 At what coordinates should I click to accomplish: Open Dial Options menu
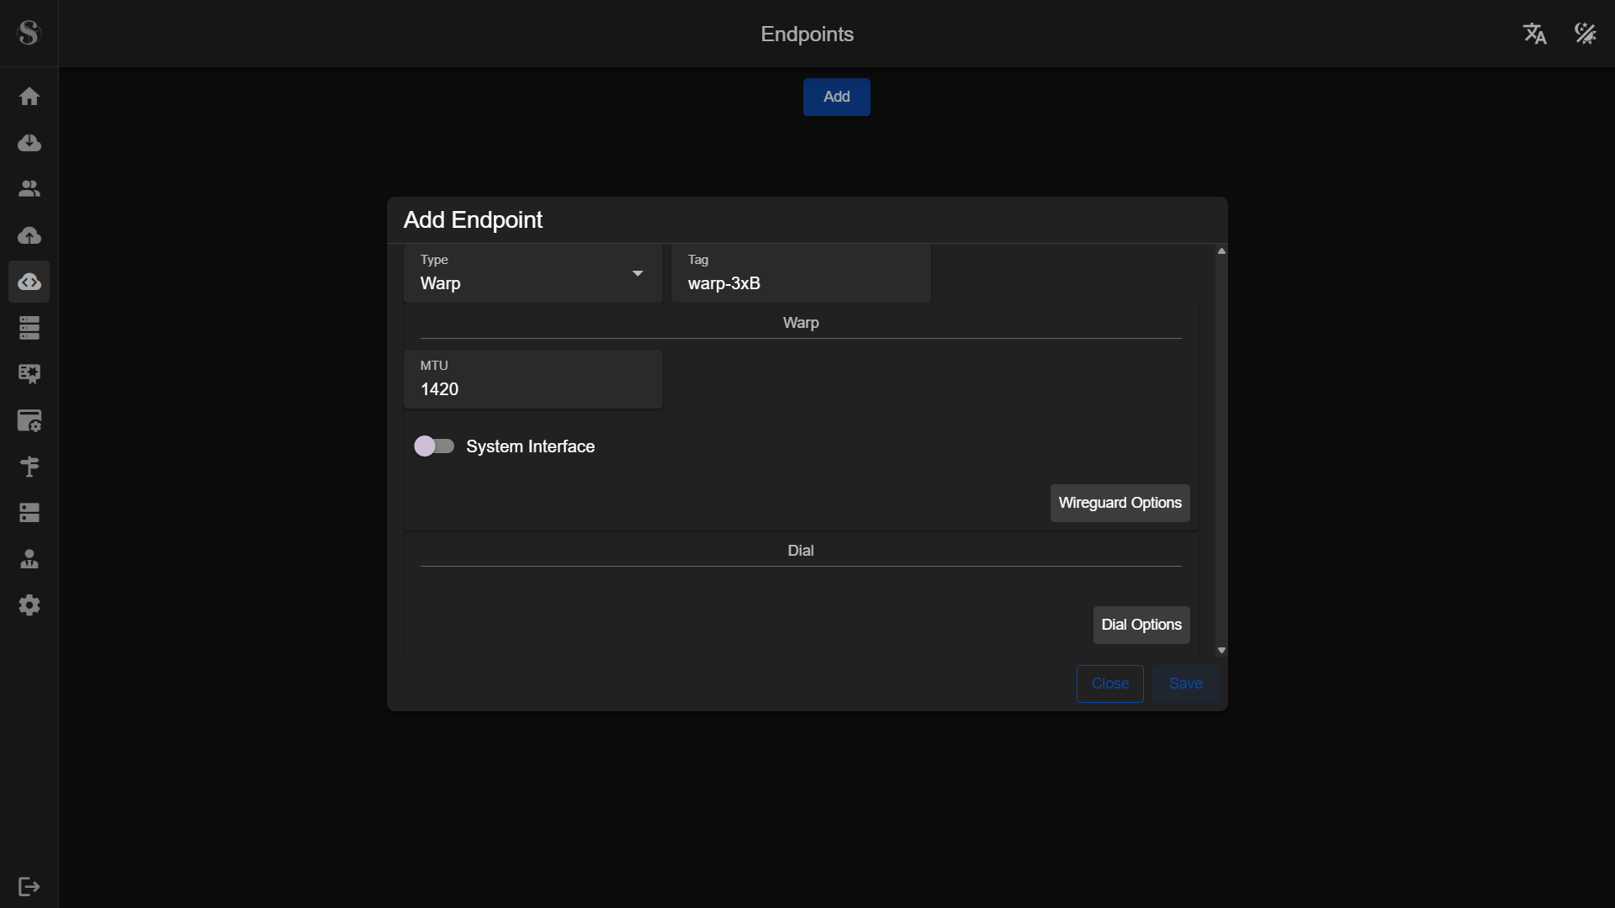click(1141, 625)
